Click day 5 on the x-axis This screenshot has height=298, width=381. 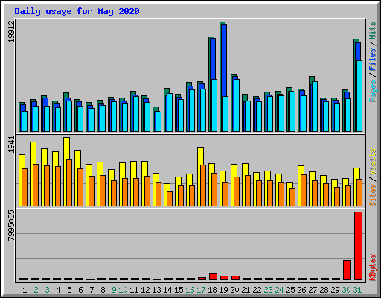point(69,290)
